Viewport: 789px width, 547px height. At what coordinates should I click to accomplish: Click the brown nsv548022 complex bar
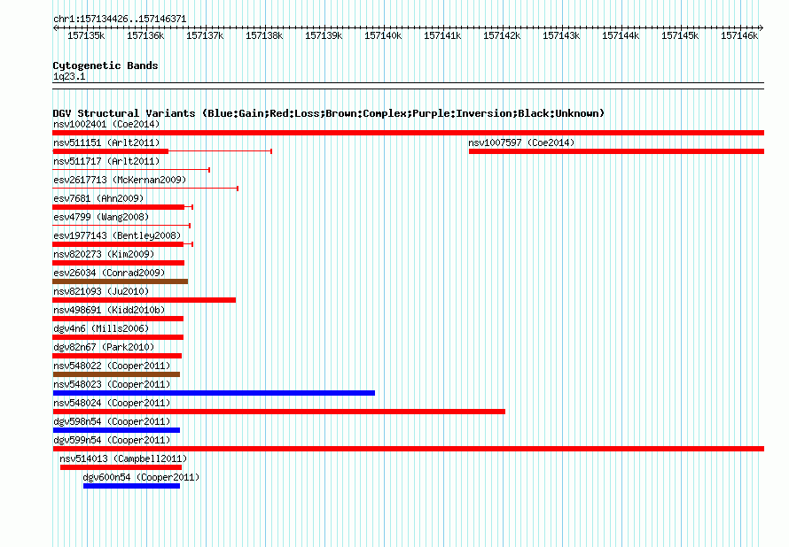(x=116, y=374)
